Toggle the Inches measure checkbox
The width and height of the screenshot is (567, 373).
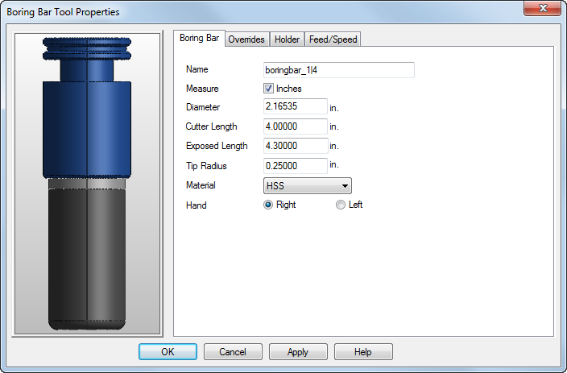click(268, 89)
